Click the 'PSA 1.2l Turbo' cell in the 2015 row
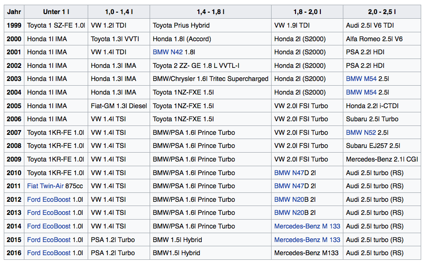The image size is (424, 265). click(119, 240)
